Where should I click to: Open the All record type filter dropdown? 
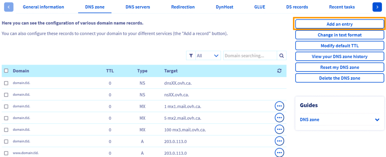tap(208, 56)
